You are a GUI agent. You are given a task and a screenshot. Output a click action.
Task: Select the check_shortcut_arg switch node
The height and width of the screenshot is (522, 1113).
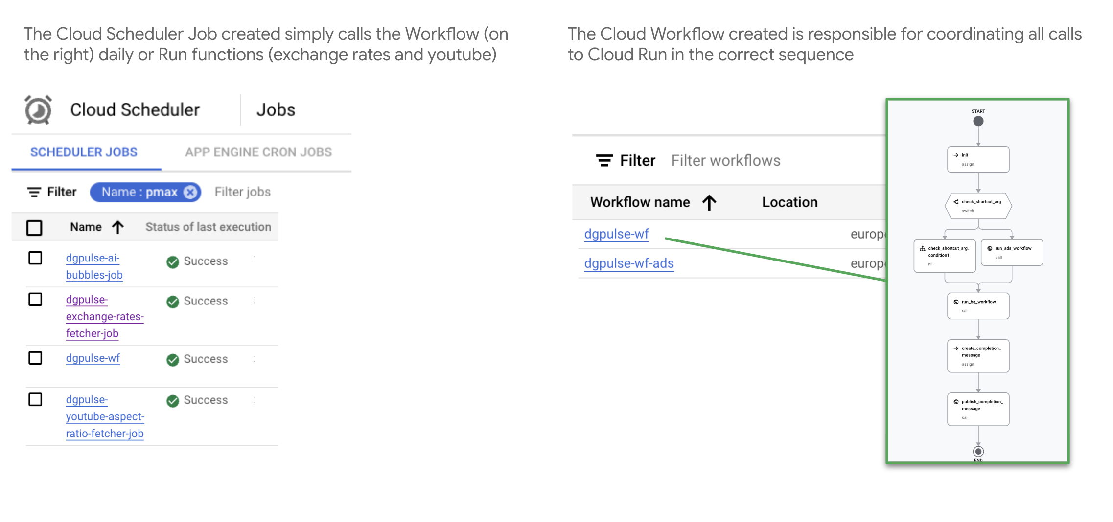(x=978, y=206)
